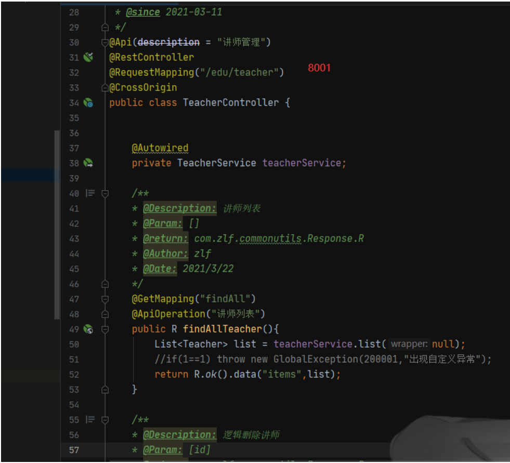Collapse fold marker at @GetMapping line 47
The image size is (510, 463).
104,299
